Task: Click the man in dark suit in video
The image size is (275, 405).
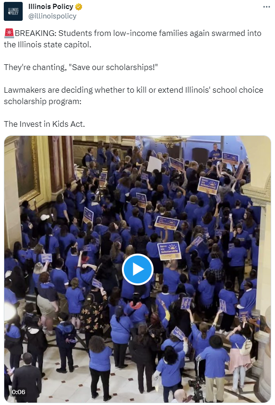Action: pyautogui.click(x=26, y=377)
